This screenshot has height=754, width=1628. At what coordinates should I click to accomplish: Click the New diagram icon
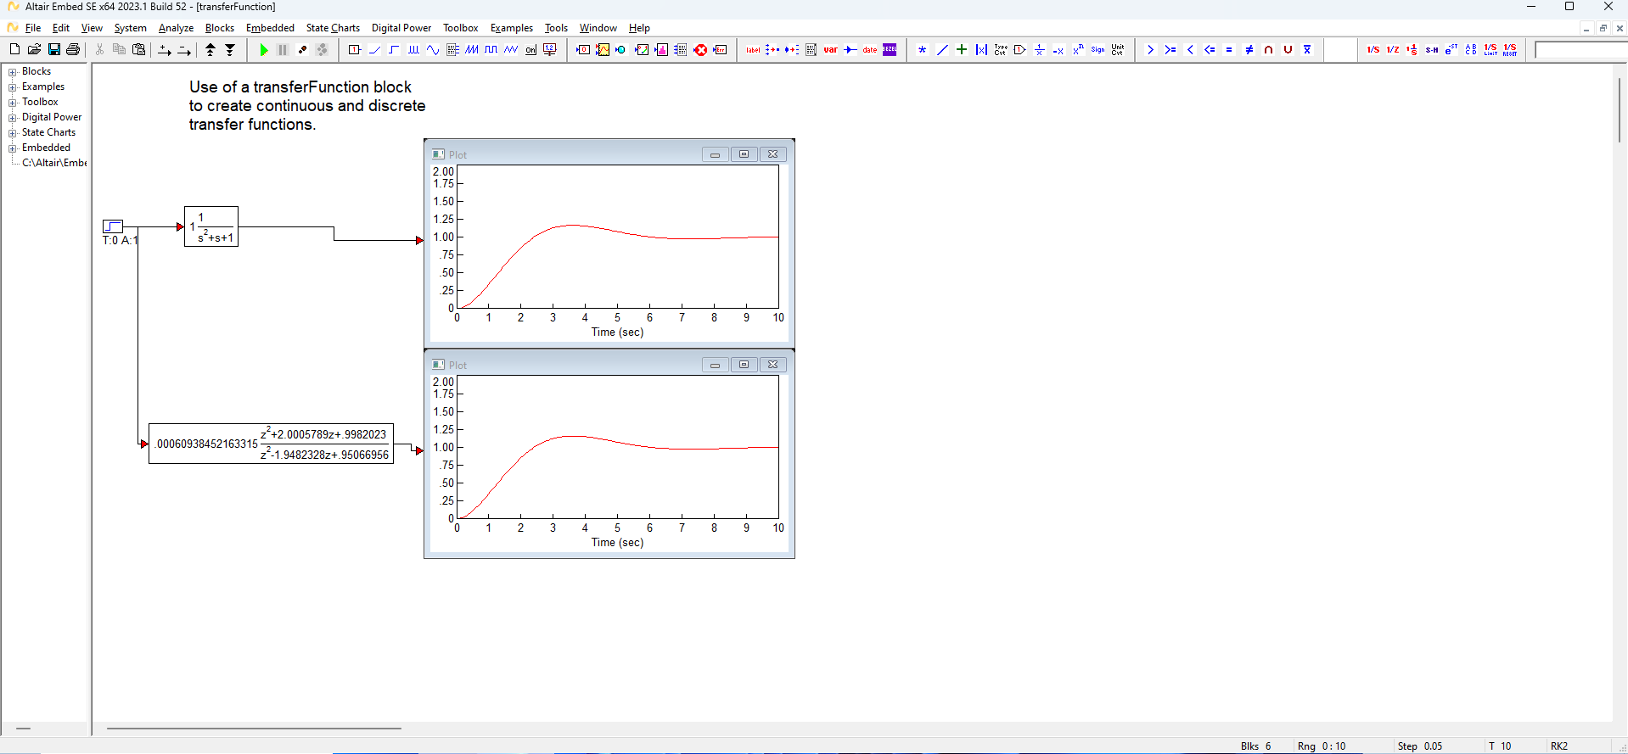click(14, 50)
